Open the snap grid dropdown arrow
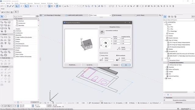Image resolution: width=195 pixels, height=110 pixels. point(33,6)
